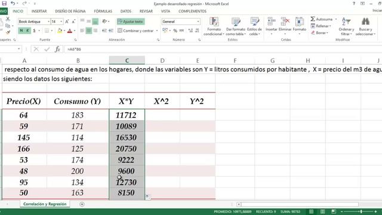Screen dimensions: 382x215
Task: Apply the yellow fill color
Action: pos(60,30)
